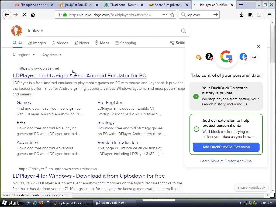
Task: Click the blocked Amazon icon in the popup
Action: point(209,57)
